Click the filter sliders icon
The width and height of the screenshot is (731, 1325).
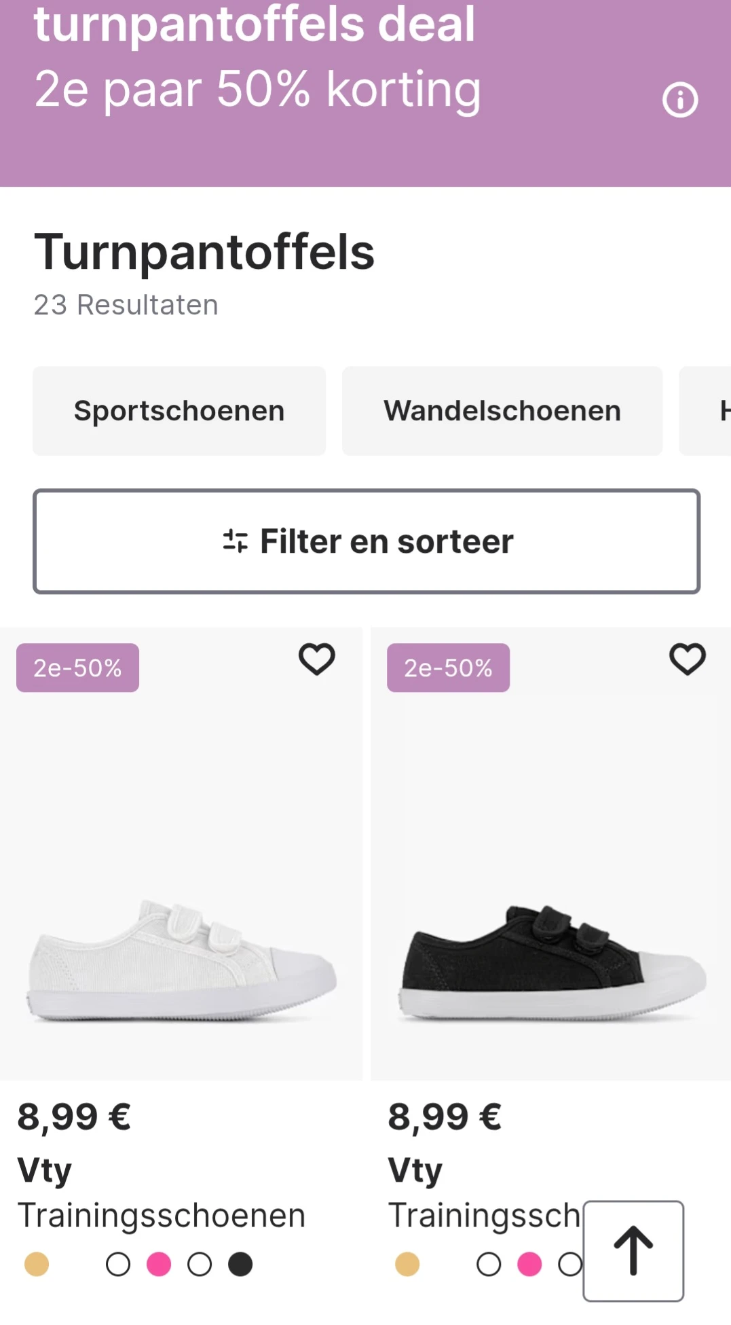tap(236, 541)
